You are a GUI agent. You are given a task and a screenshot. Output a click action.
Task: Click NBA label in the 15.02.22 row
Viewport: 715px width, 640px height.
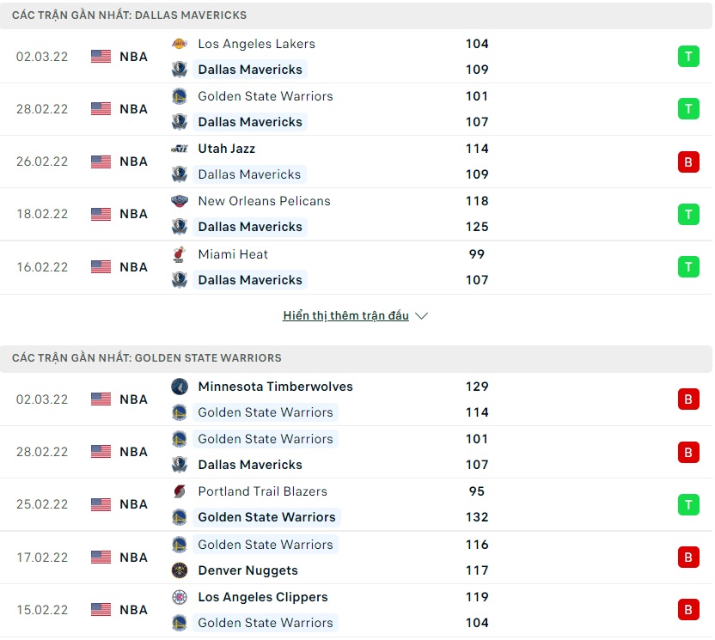pos(133,610)
